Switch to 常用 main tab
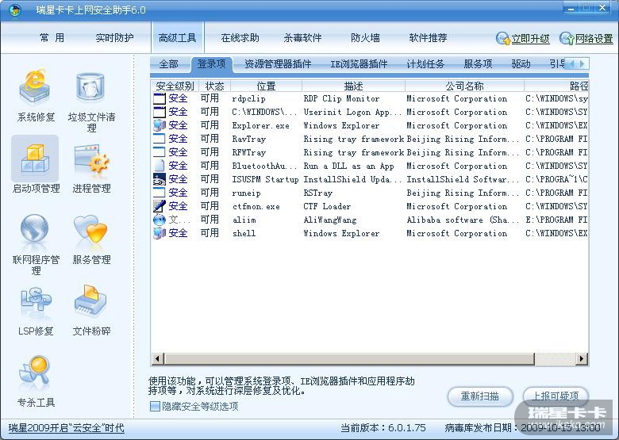 tap(52, 38)
